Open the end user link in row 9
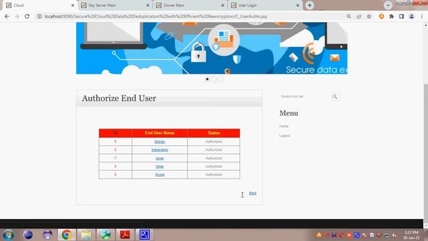 pyautogui.click(x=160, y=175)
